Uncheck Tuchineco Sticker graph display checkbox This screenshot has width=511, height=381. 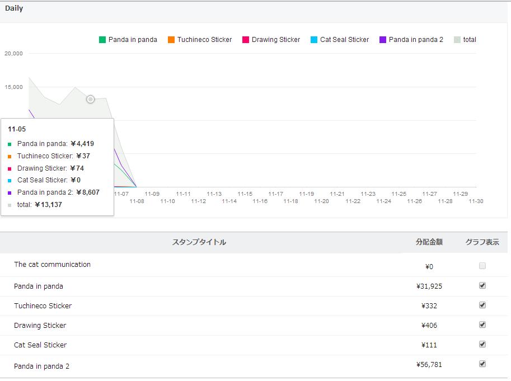tap(482, 305)
